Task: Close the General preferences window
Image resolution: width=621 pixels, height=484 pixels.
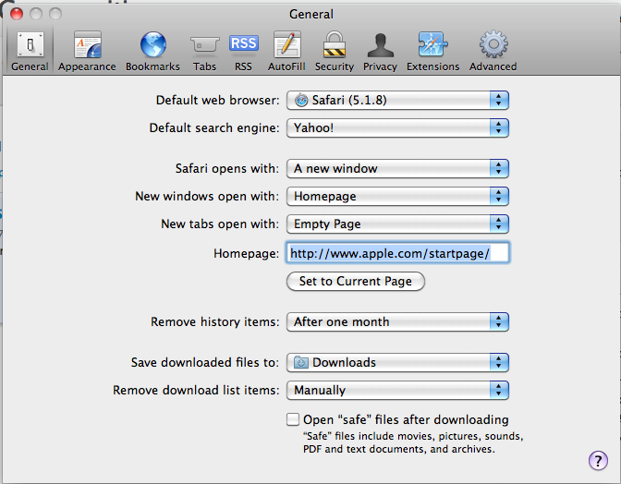Action: 17,14
